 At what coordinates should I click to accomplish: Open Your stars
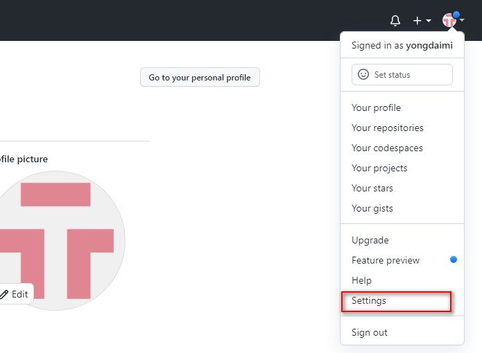[372, 188]
